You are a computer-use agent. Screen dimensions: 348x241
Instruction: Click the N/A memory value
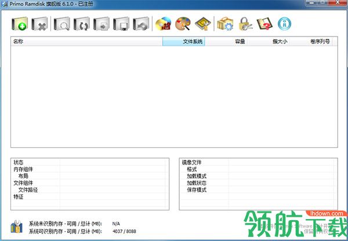pos(116,224)
